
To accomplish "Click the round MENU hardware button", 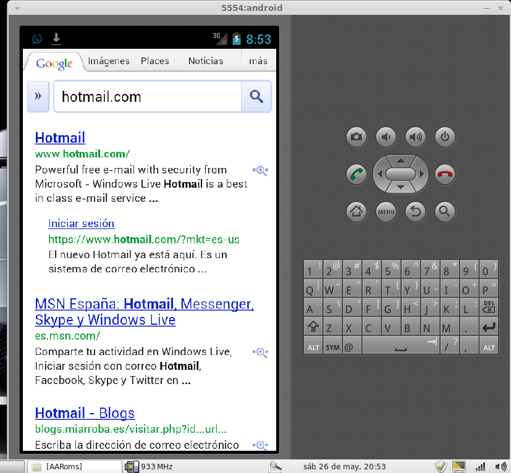I will click(x=386, y=212).
